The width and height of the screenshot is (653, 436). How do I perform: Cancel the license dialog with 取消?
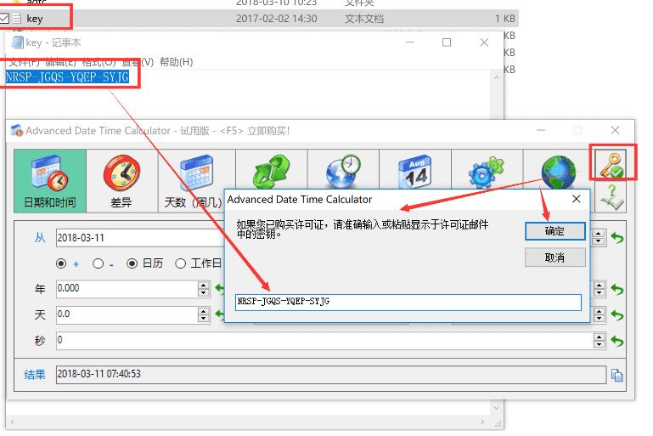554,258
